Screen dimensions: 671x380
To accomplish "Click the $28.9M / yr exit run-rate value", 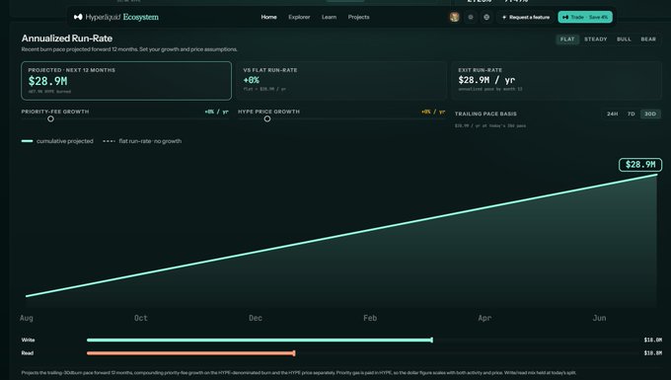I will click(x=486, y=80).
